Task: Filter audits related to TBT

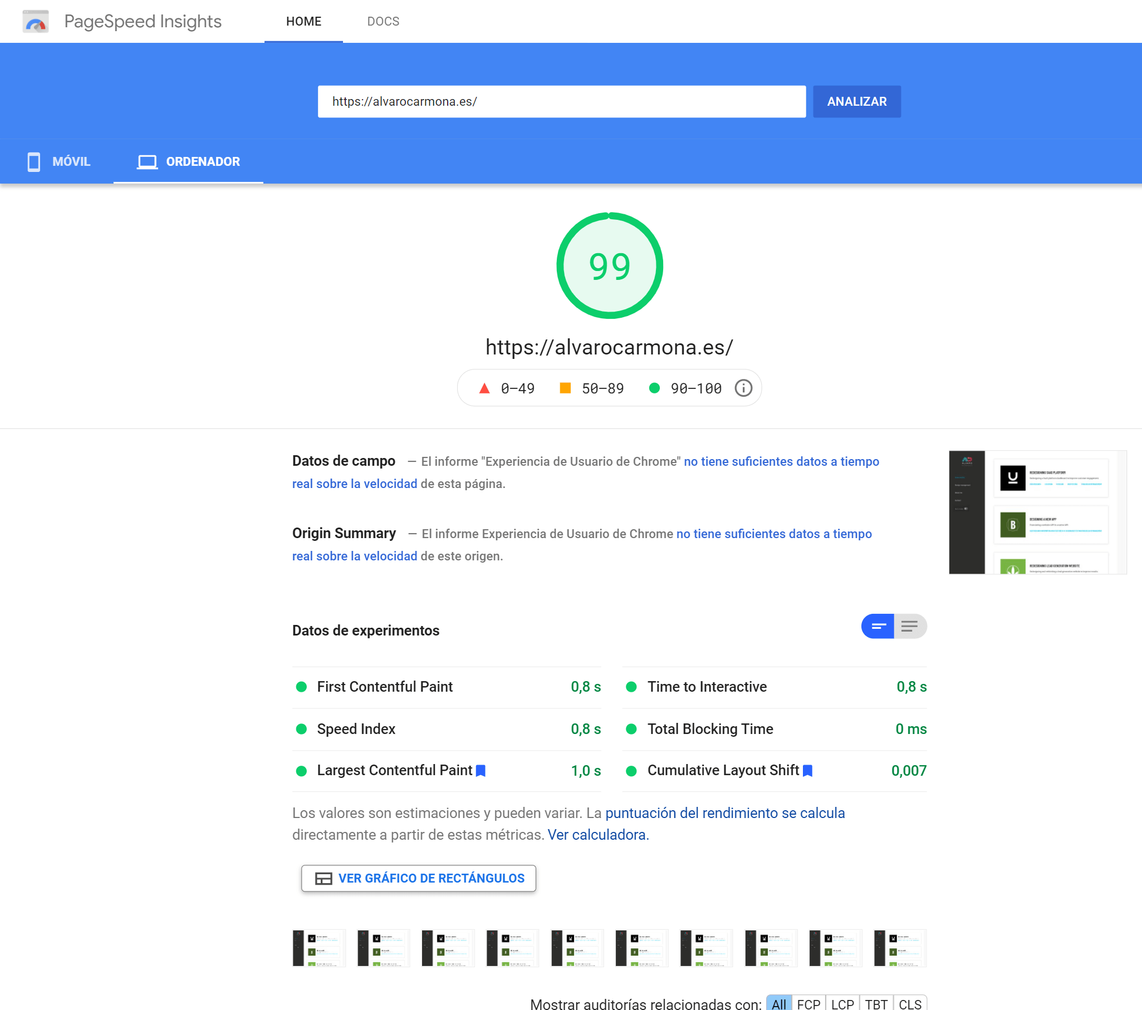Action: [x=876, y=1003]
